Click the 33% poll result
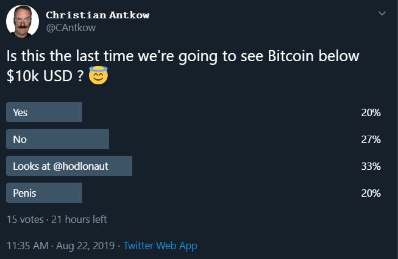This screenshot has height=259, width=398. (x=371, y=166)
